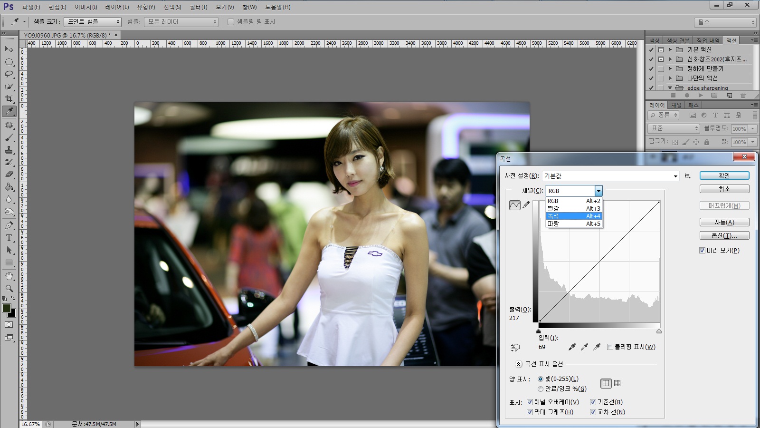Select the Crop tool in toolbar
This screenshot has height=428, width=760.
click(9, 99)
